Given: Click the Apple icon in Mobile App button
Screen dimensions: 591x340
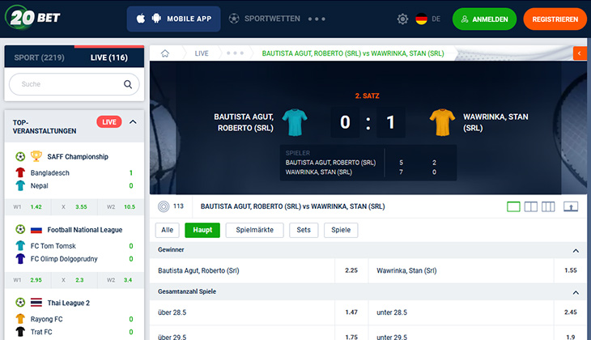Looking at the screenshot, I should (x=141, y=19).
